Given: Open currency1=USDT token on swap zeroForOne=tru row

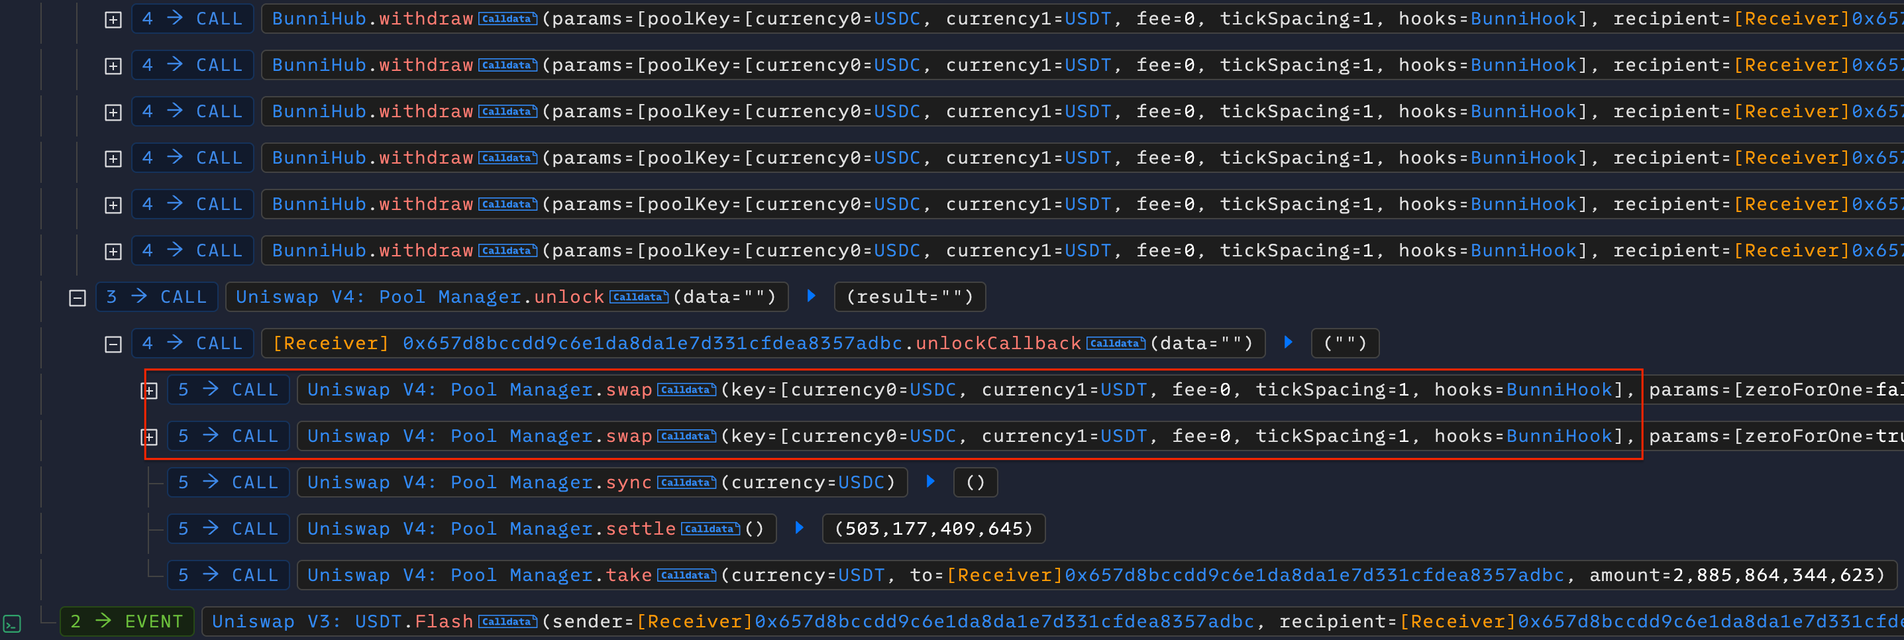Looking at the screenshot, I should click(x=1124, y=436).
